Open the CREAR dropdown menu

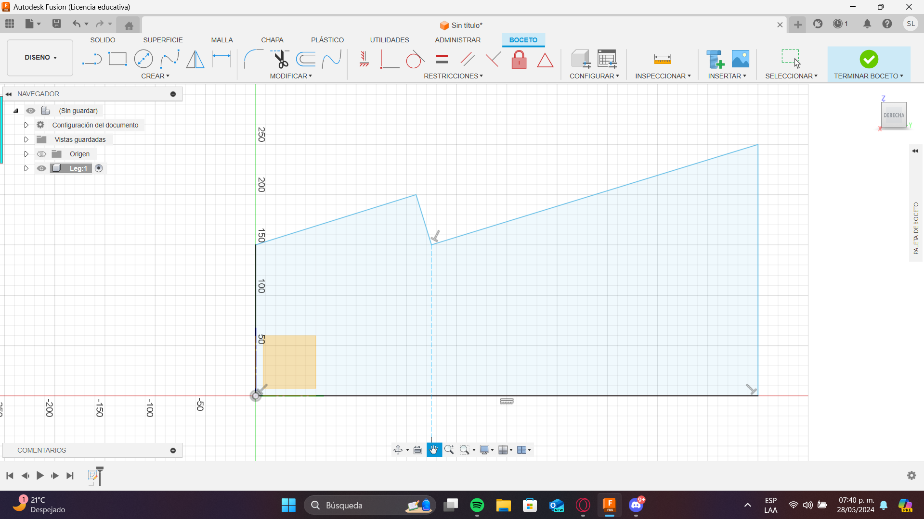pyautogui.click(x=155, y=76)
